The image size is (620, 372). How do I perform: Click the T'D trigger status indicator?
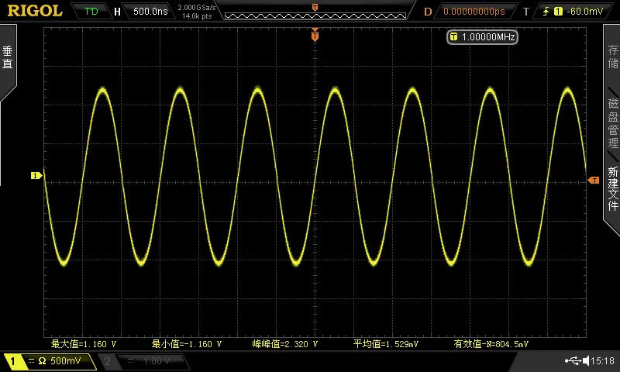pyautogui.click(x=91, y=12)
